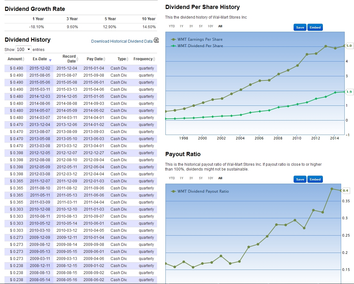Click the Dividend History heading

click(28, 40)
